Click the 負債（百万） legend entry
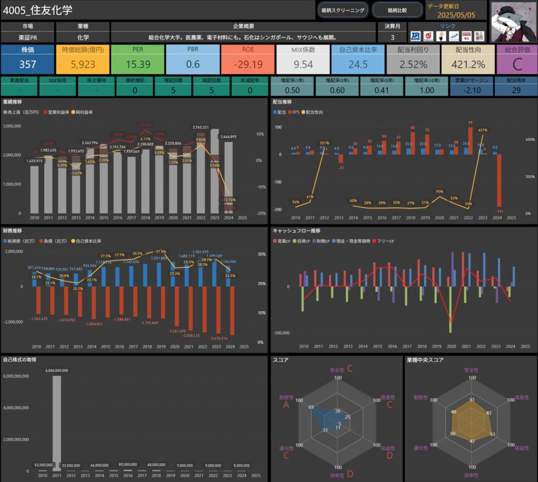The width and height of the screenshot is (538, 482). point(53,241)
